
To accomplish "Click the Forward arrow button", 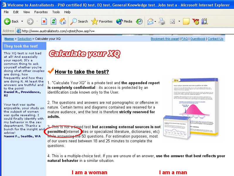I will coord(30,21).
